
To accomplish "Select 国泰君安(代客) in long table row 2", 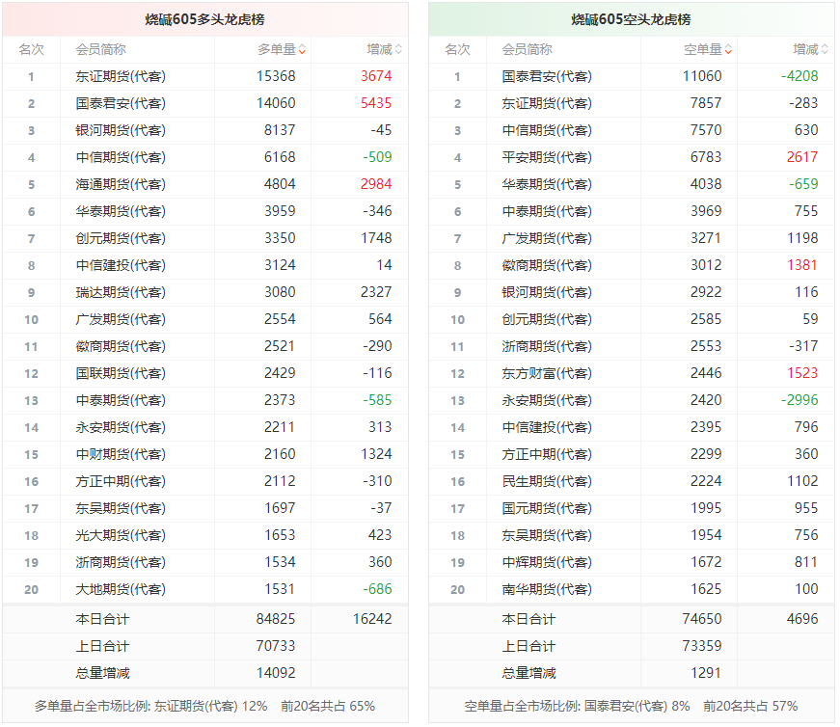I will tap(121, 103).
